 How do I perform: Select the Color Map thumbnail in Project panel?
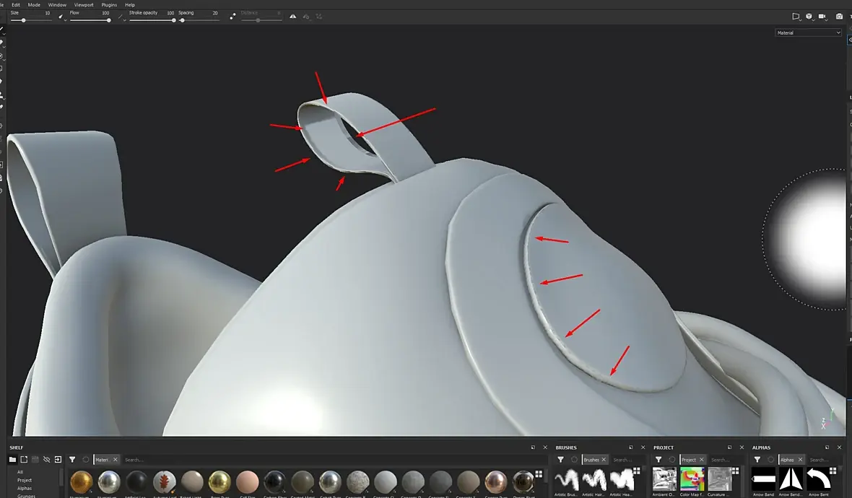coord(692,479)
